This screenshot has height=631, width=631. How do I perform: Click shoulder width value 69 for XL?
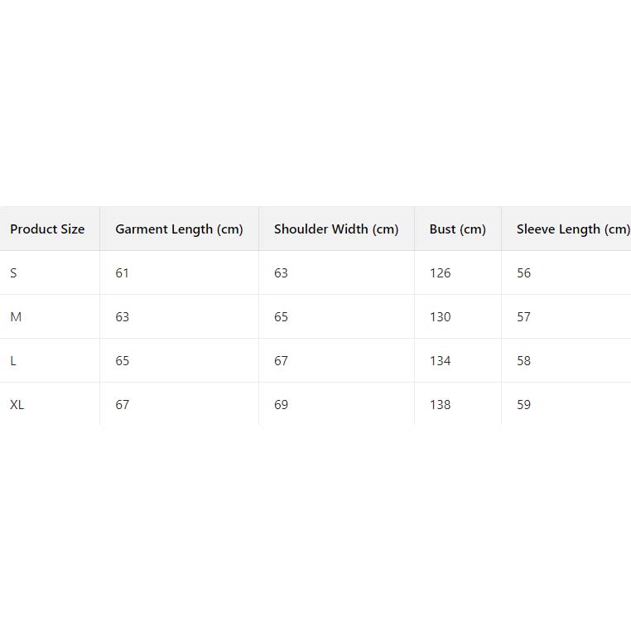pos(282,405)
